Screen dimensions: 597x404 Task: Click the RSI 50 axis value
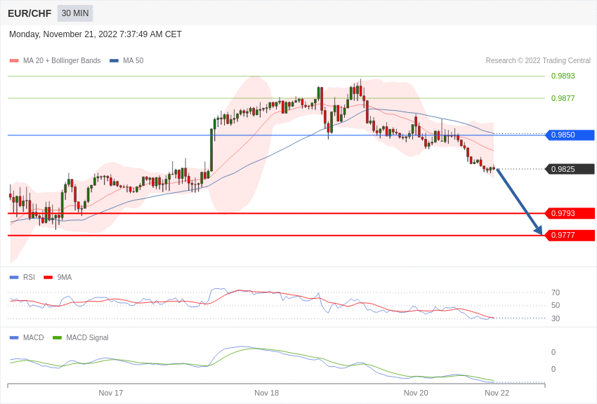click(556, 305)
